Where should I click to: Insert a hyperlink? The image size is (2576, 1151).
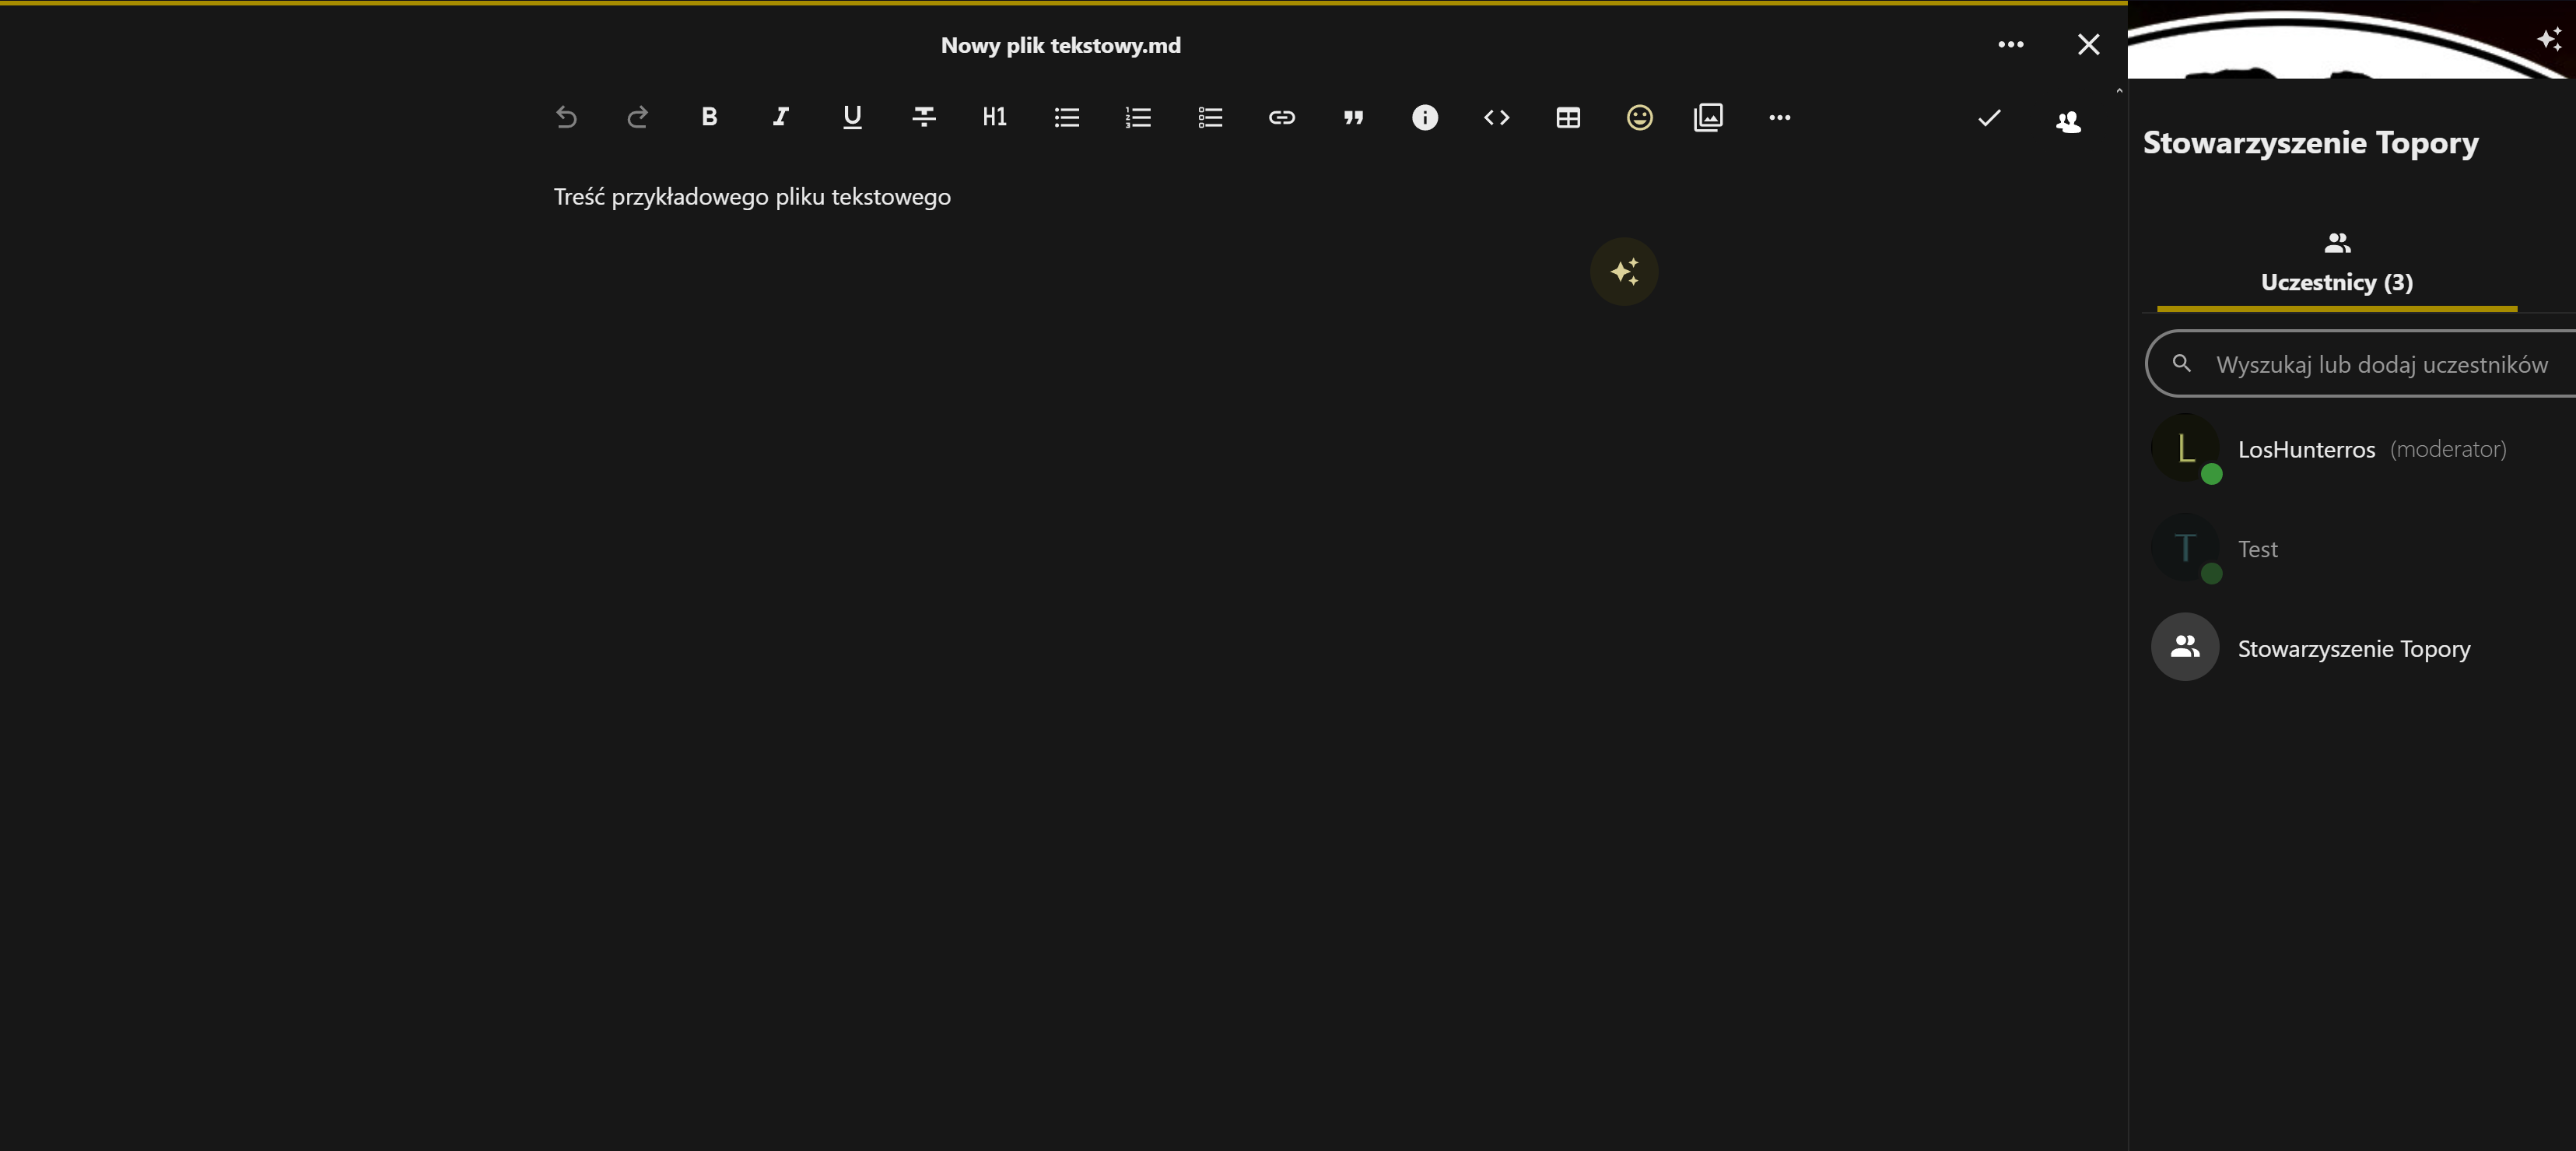1282,118
